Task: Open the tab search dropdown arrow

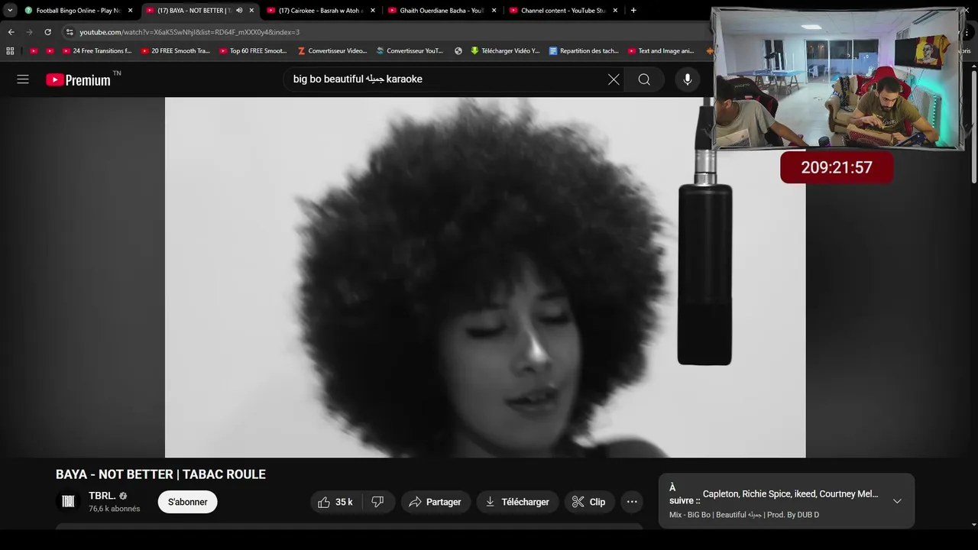Action: [x=10, y=11]
